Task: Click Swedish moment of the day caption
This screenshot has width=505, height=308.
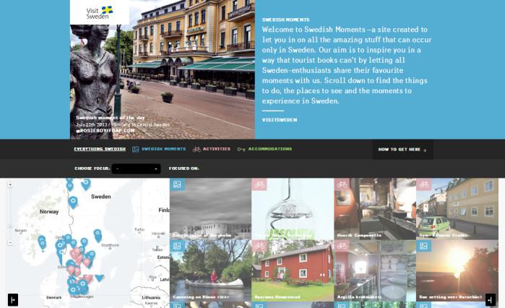Action: click(x=110, y=118)
